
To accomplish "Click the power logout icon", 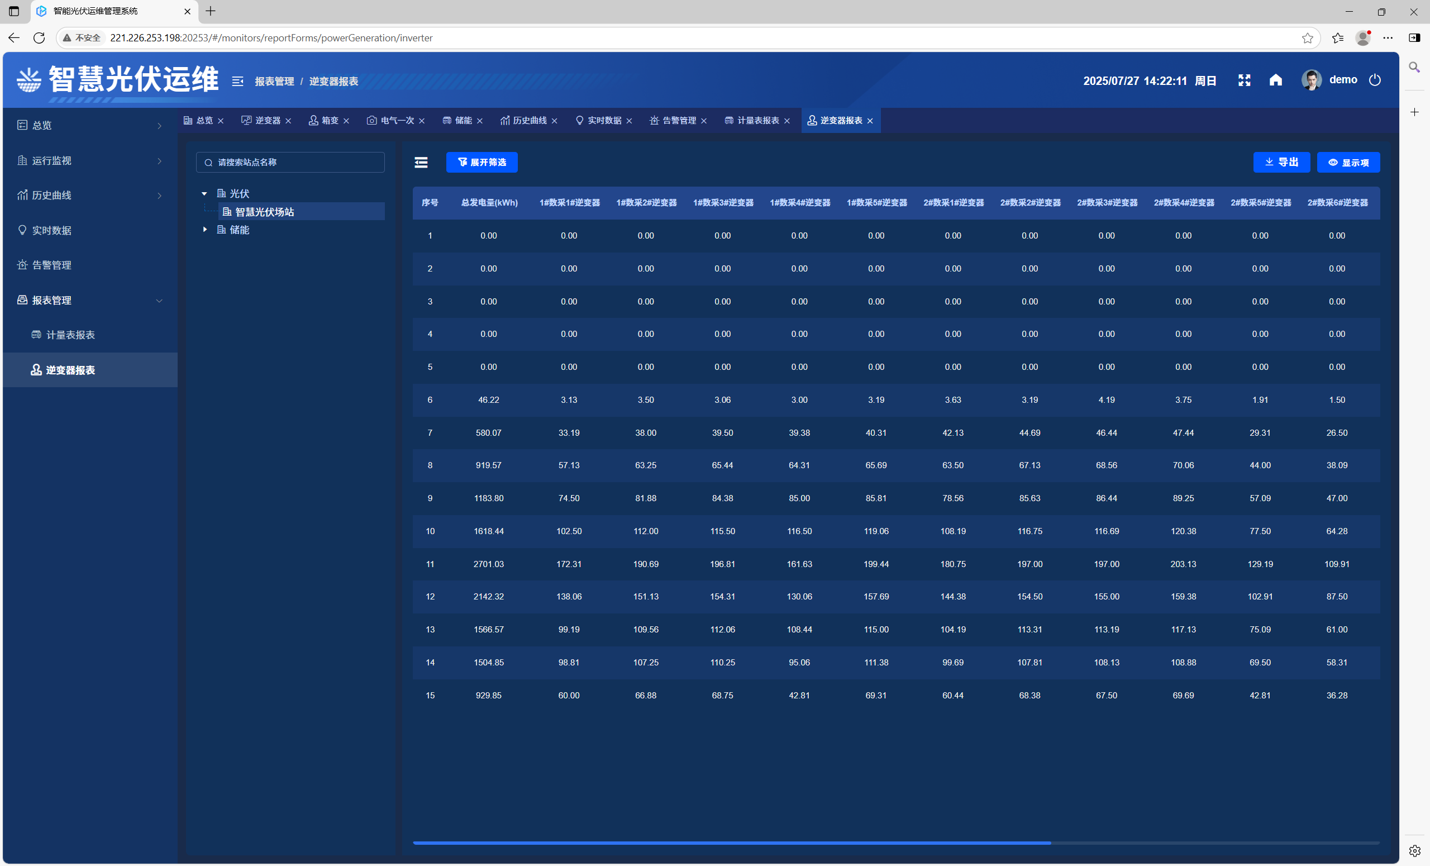I will 1374,80.
